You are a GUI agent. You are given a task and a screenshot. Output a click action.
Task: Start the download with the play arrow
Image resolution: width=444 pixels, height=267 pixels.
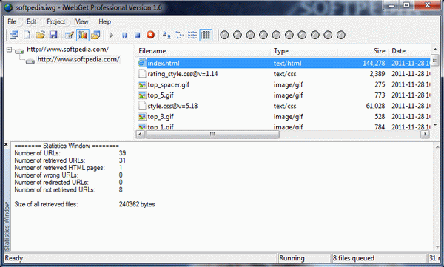[111, 35]
